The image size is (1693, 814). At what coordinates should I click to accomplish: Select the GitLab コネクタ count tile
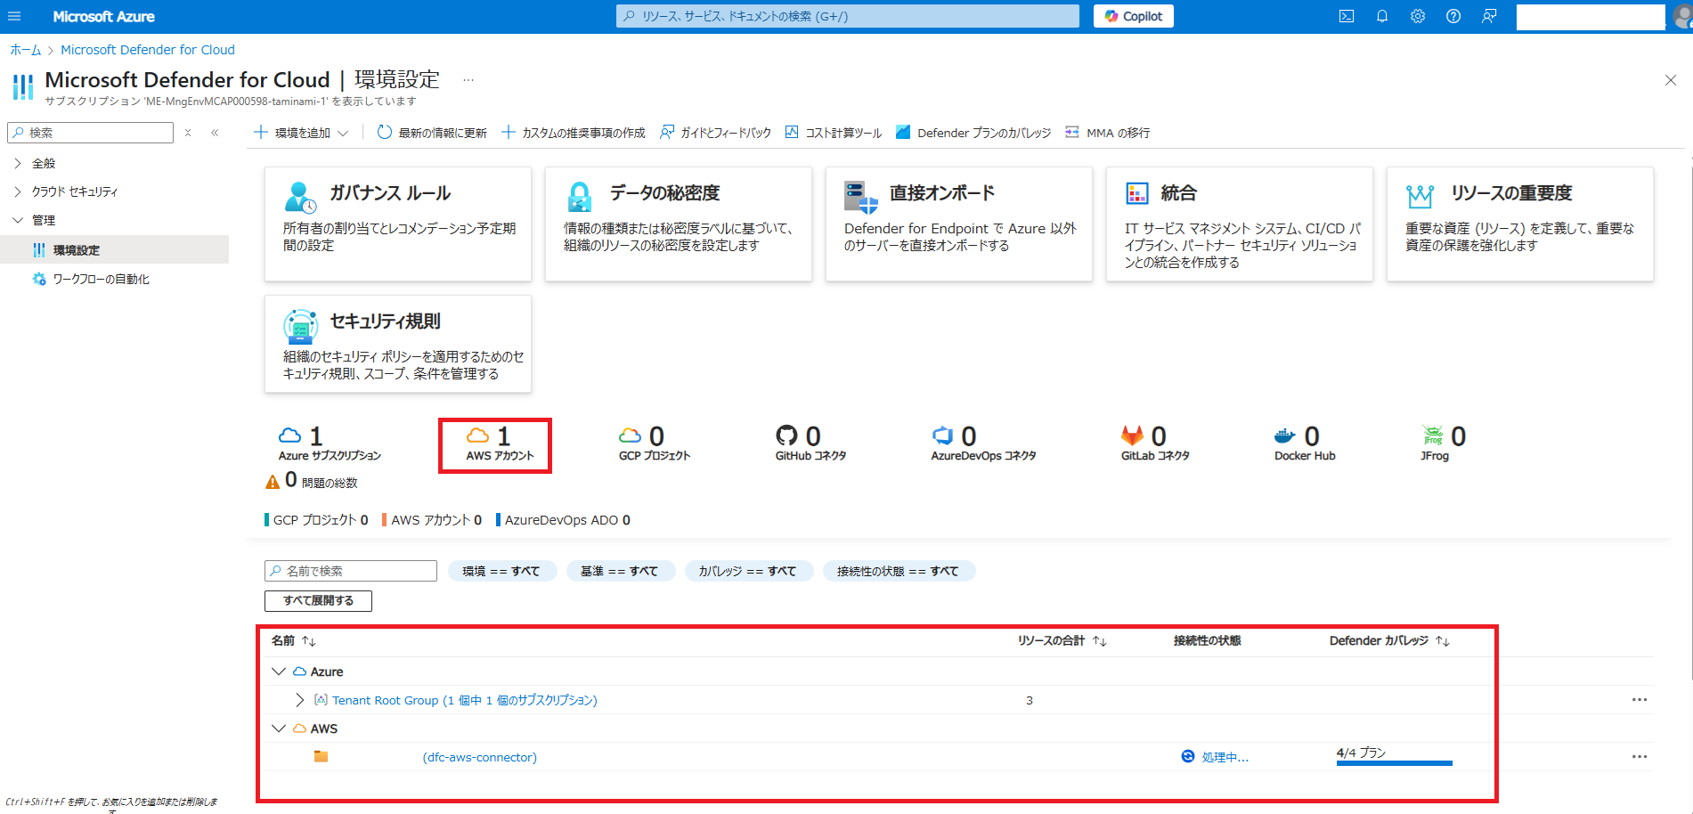tap(1155, 444)
